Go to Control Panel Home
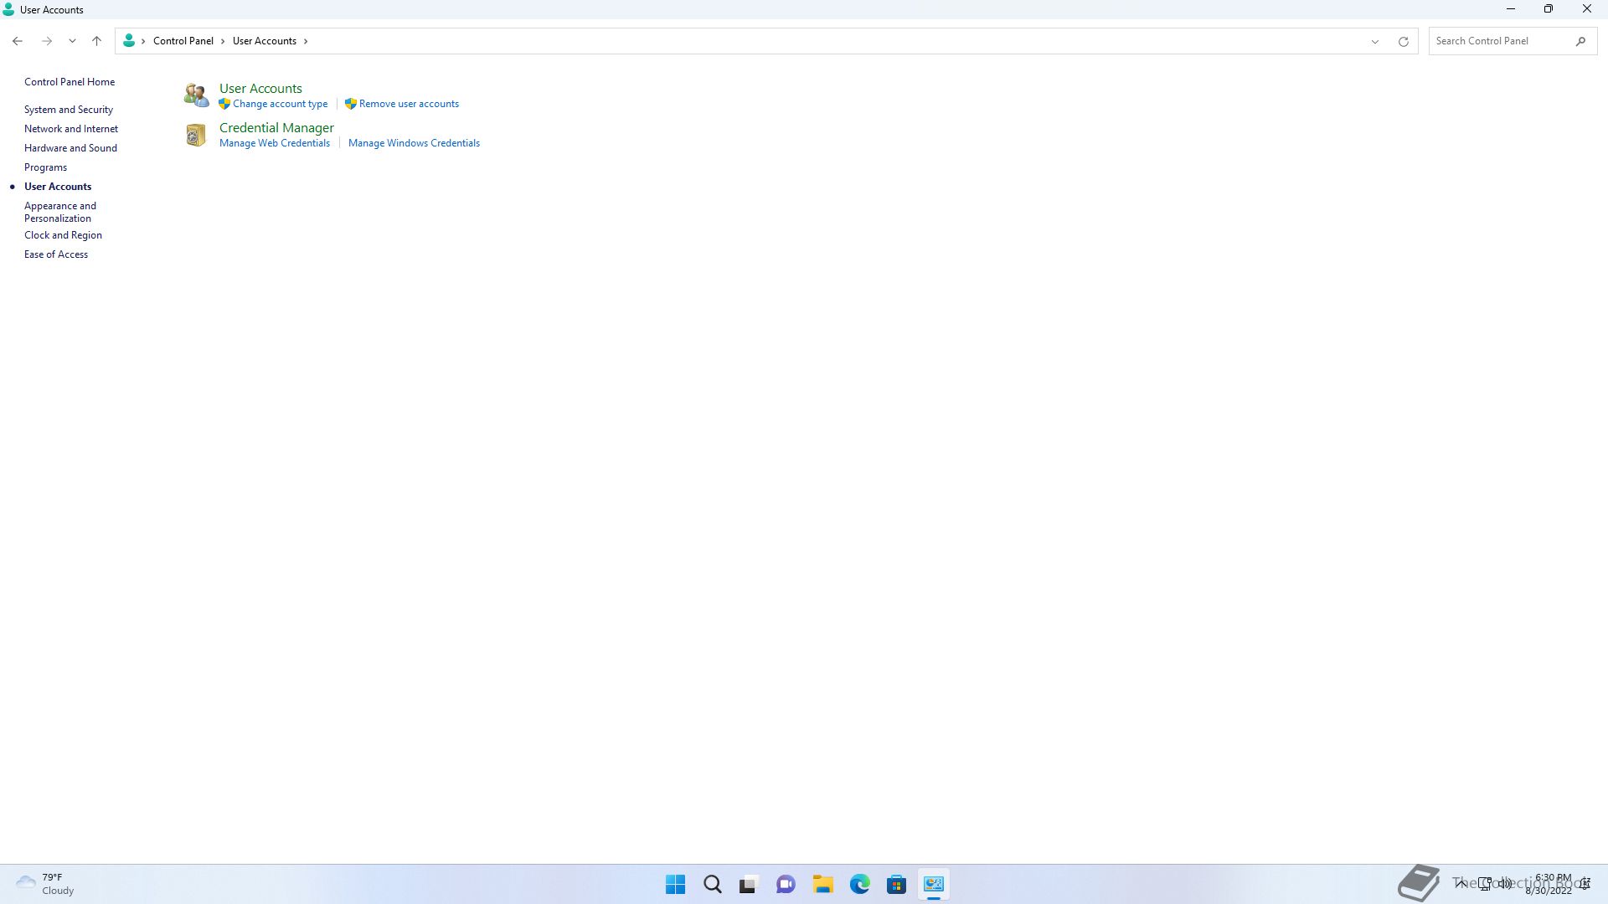Image resolution: width=1608 pixels, height=904 pixels. 70,82
